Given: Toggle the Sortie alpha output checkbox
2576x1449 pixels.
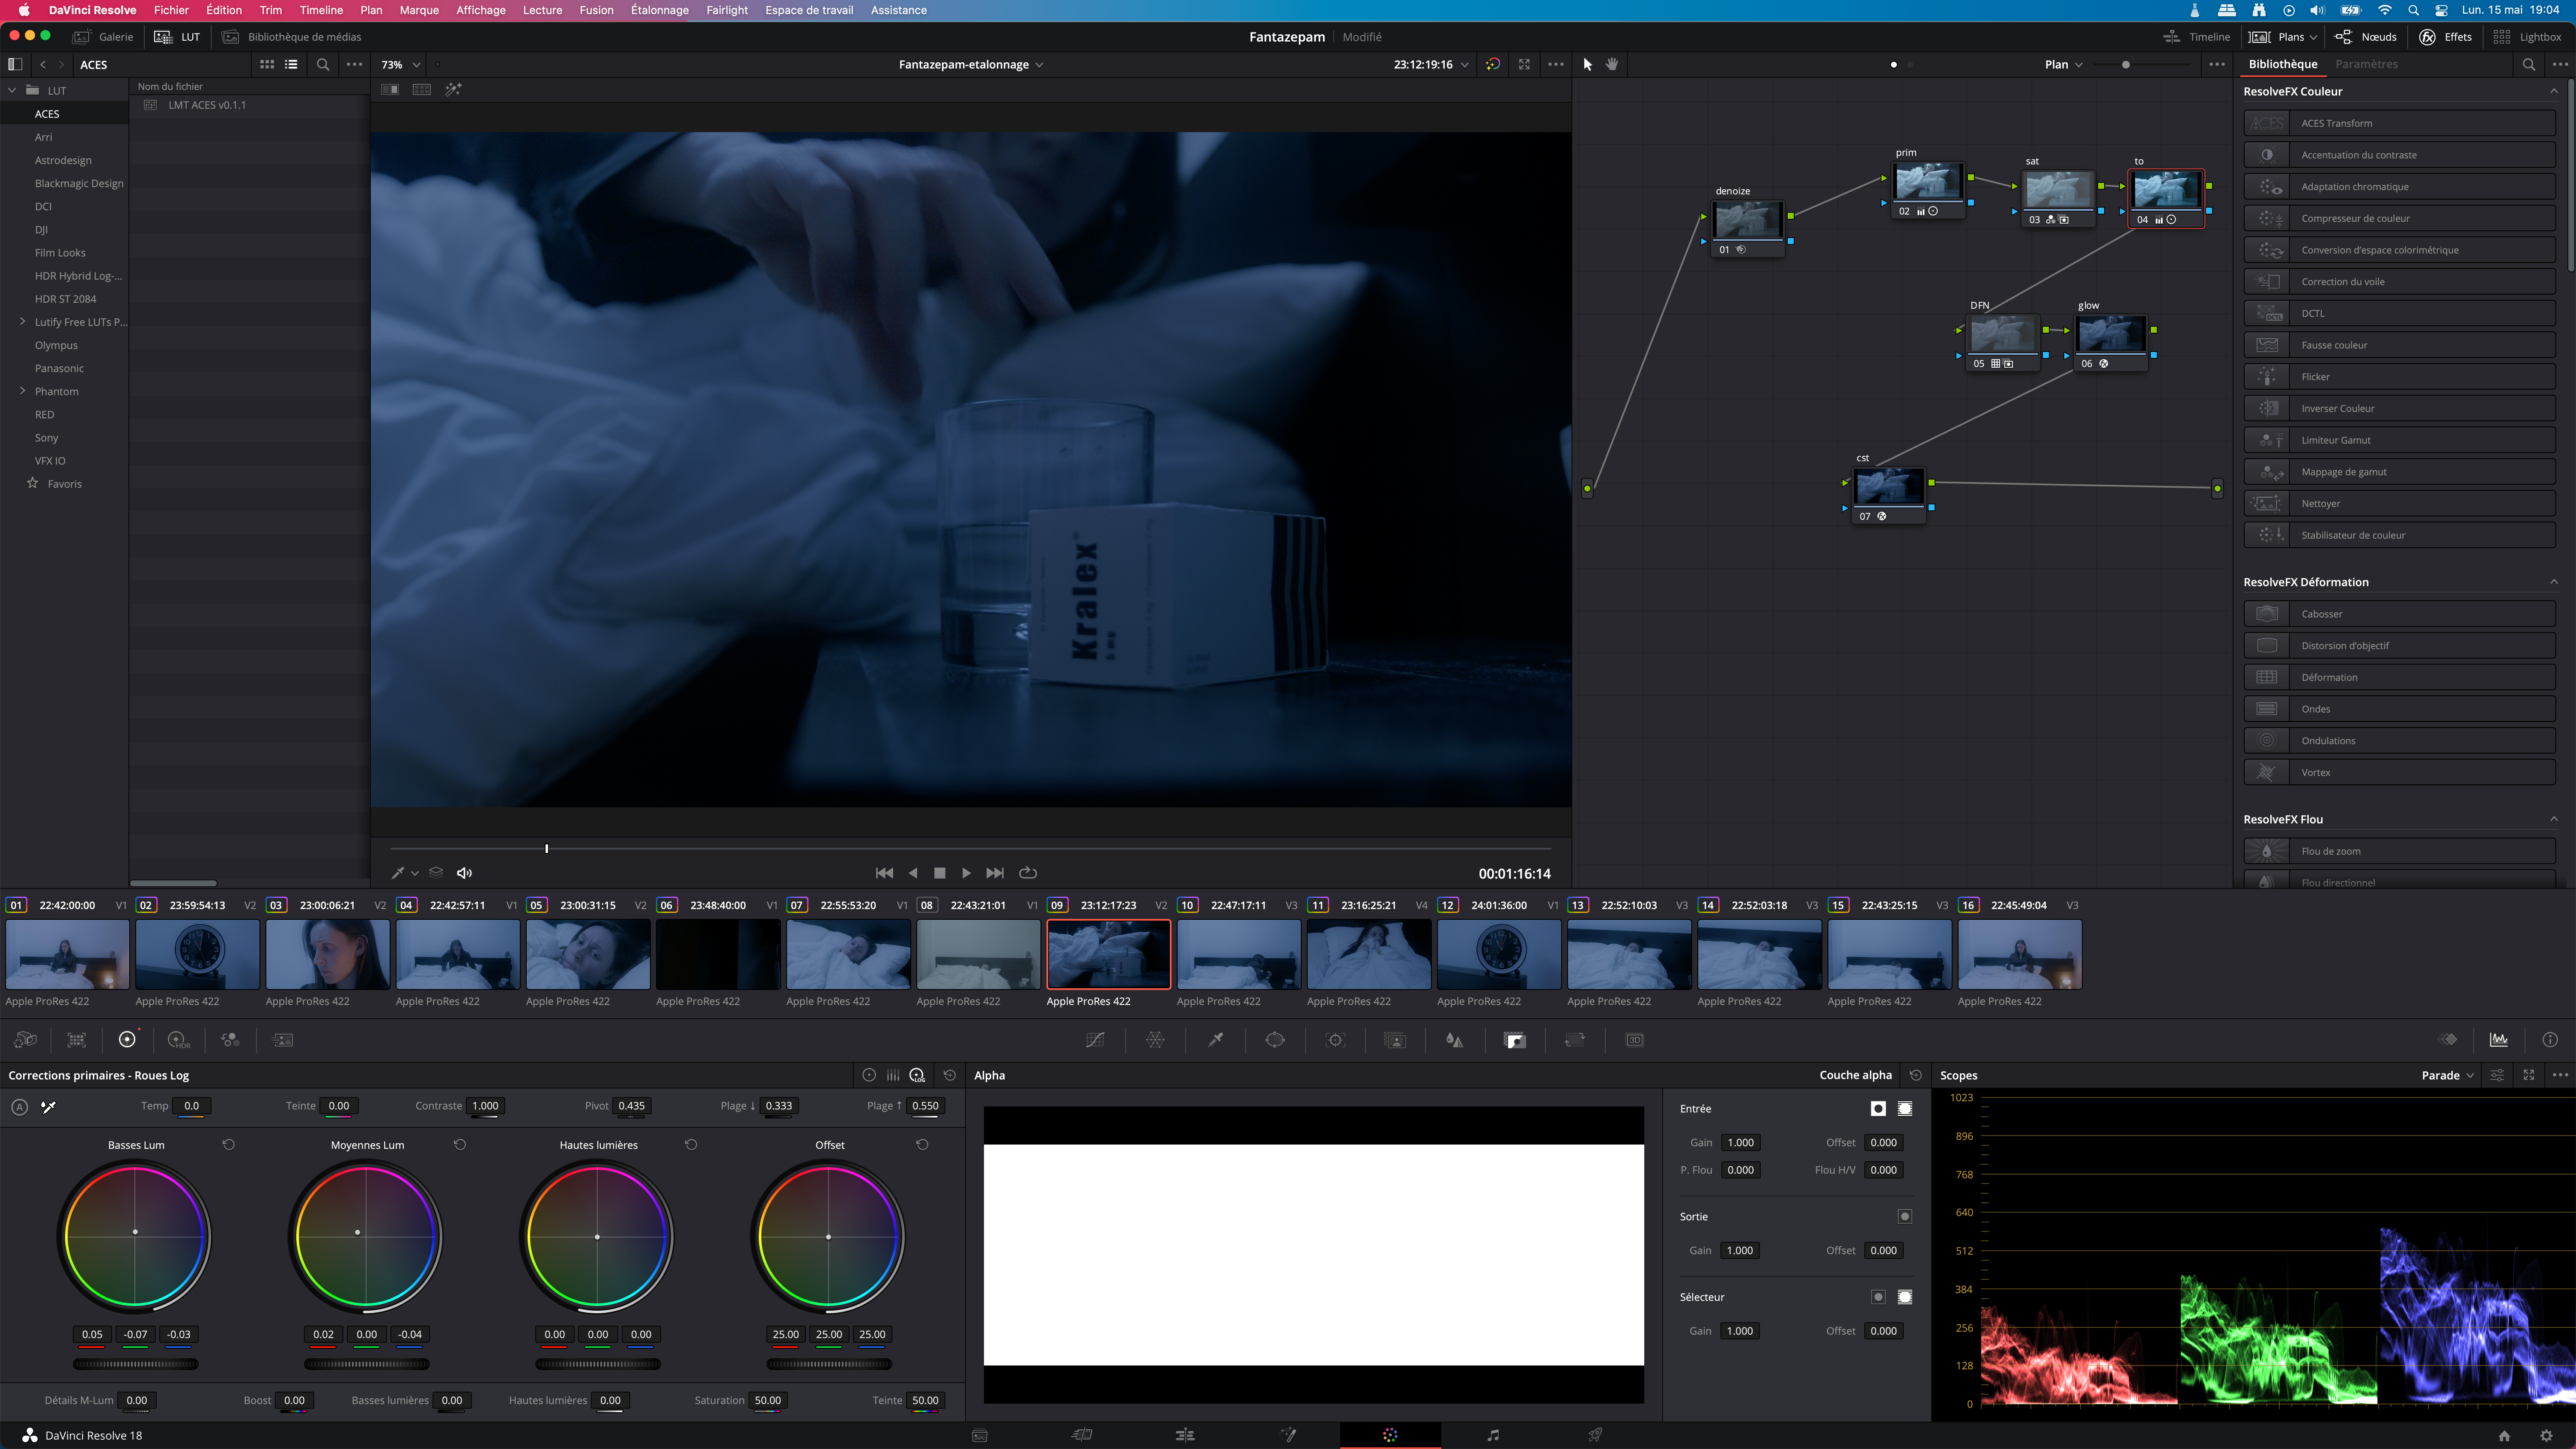Looking at the screenshot, I should 1905,1216.
